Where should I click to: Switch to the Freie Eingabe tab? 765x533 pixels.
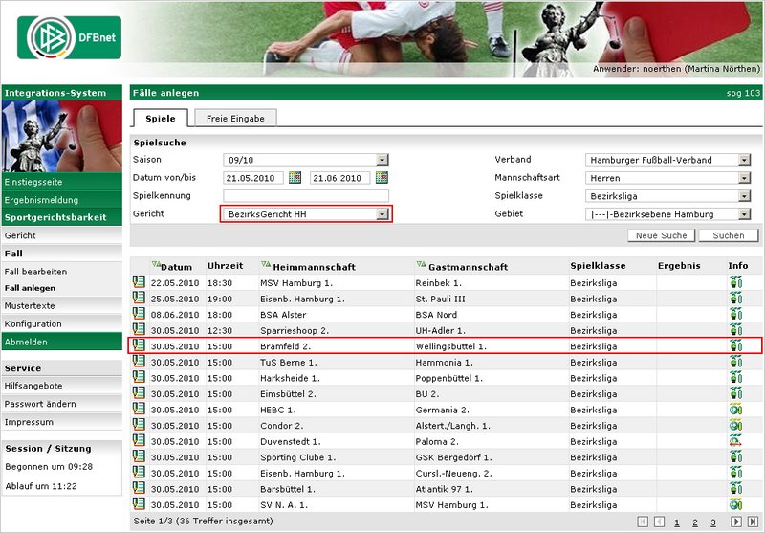click(x=235, y=118)
